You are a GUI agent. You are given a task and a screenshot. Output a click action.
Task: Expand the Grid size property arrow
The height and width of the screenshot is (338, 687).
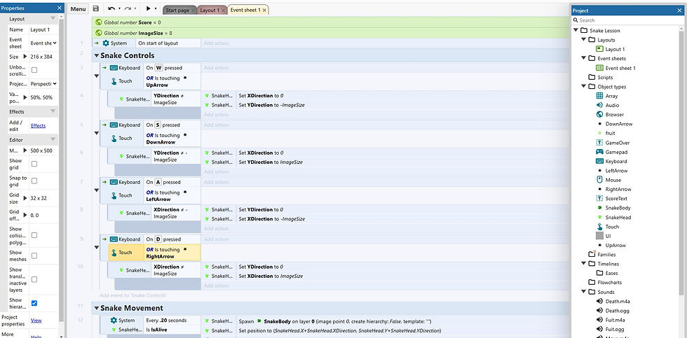click(25, 198)
